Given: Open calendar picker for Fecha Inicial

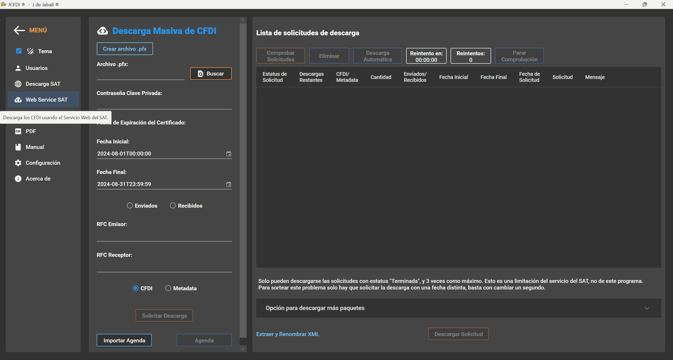Looking at the screenshot, I should (x=228, y=154).
